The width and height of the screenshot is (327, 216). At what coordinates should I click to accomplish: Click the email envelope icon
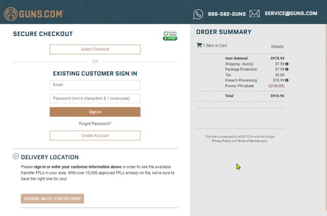point(254,14)
